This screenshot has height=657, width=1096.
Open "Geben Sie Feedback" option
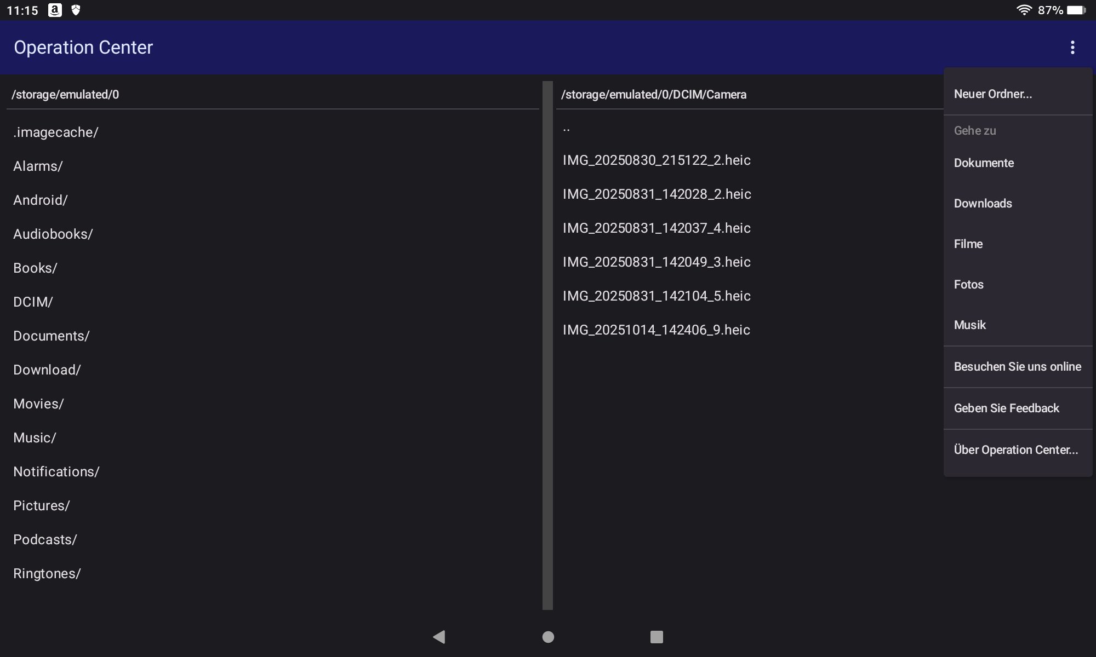pyautogui.click(x=1006, y=408)
